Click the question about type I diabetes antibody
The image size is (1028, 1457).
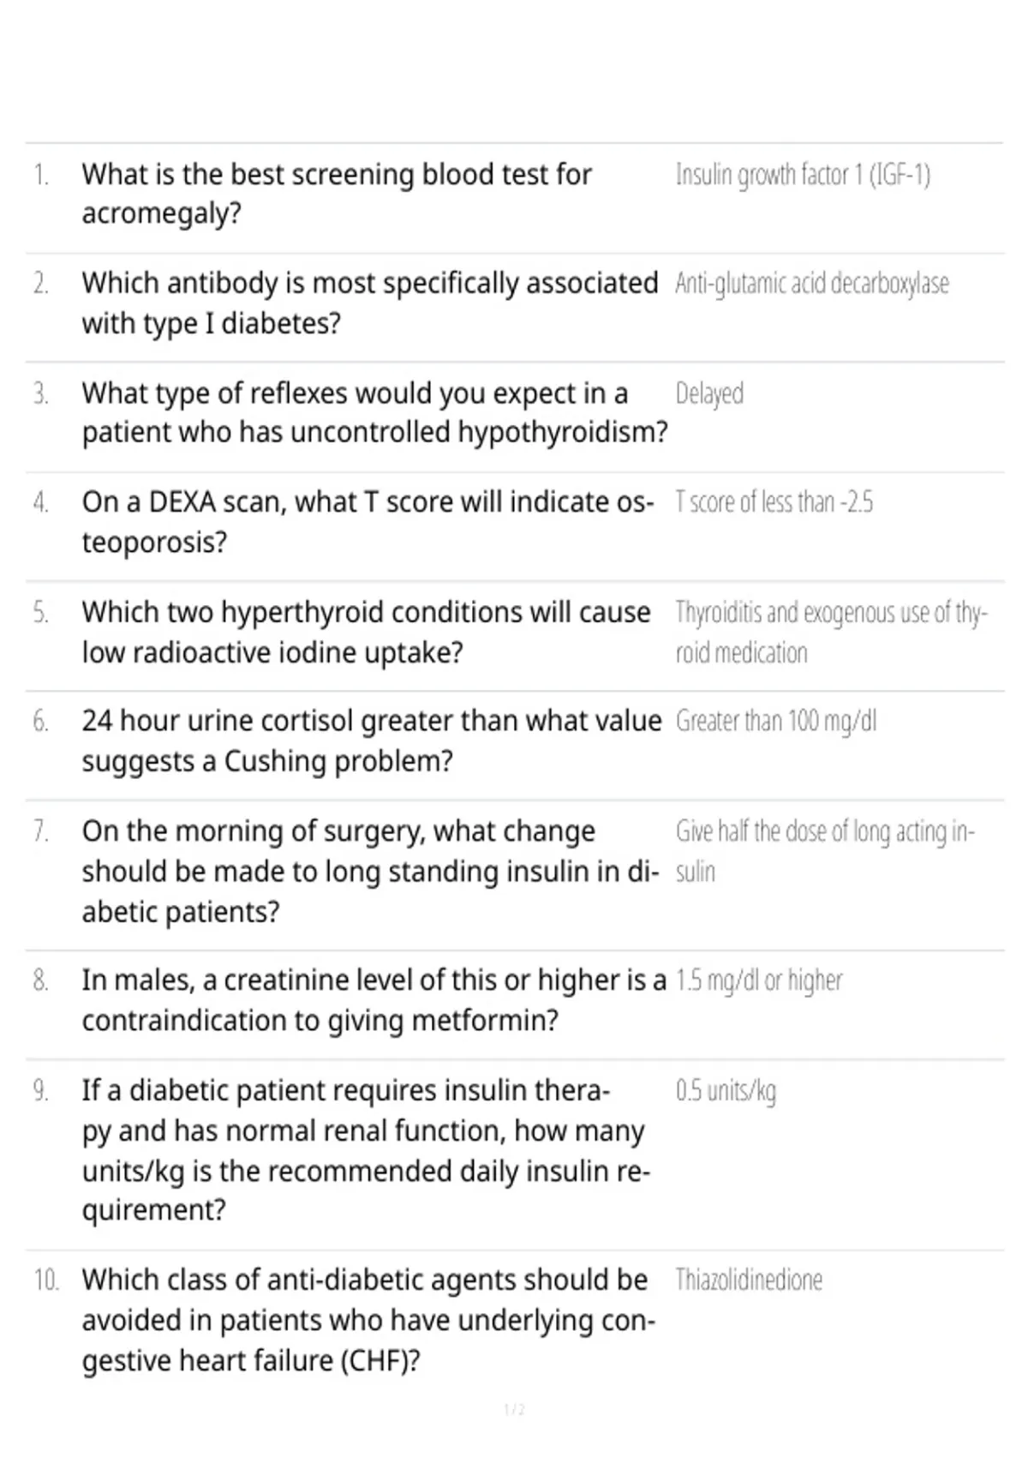pos(370,303)
